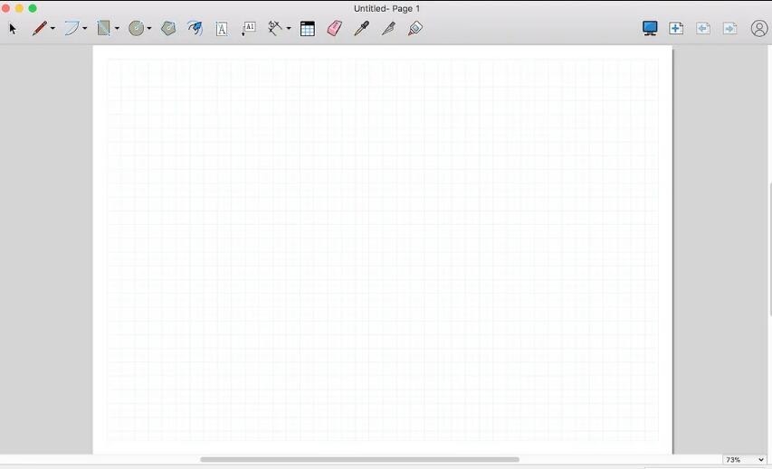The image size is (772, 469).
Task: Add a new page with plus icon
Action: (x=676, y=28)
